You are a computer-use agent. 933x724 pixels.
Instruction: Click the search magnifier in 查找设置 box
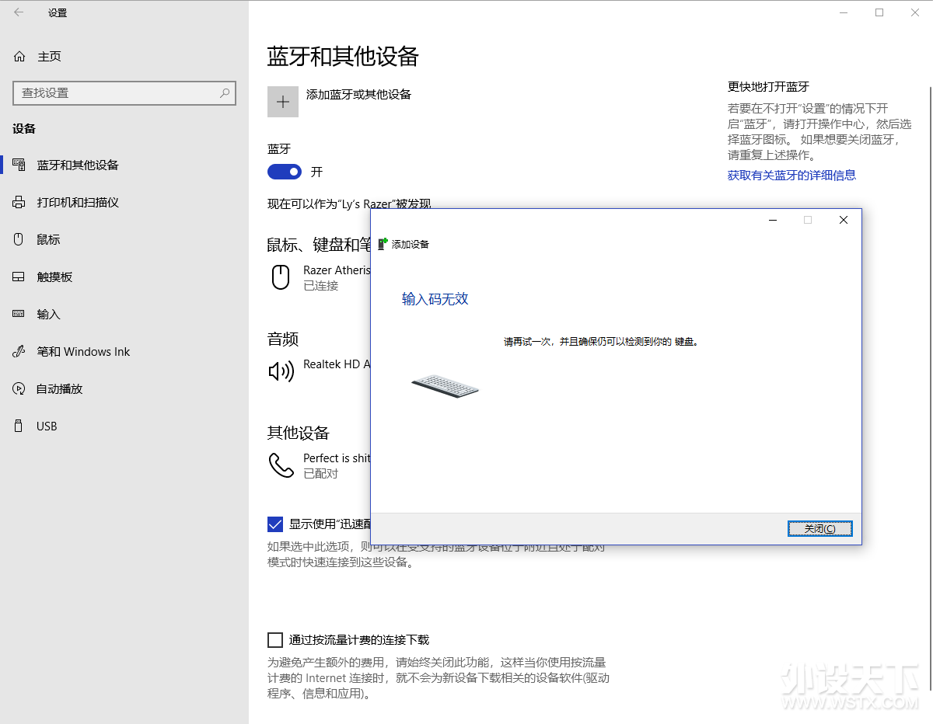pyautogui.click(x=225, y=93)
